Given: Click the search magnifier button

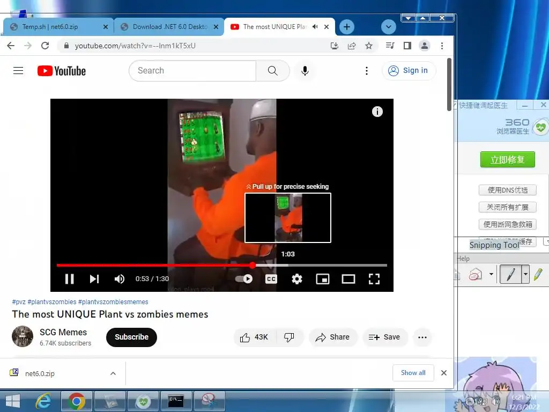Looking at the screenshot, I should click(x=273, y=71).
